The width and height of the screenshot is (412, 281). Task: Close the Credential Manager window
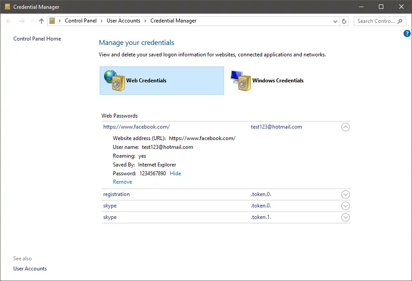click(x=401, y=7)
